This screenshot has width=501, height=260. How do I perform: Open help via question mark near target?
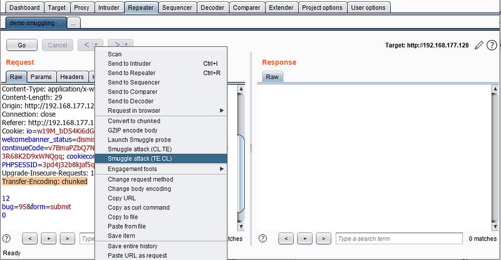coord(492,45)
